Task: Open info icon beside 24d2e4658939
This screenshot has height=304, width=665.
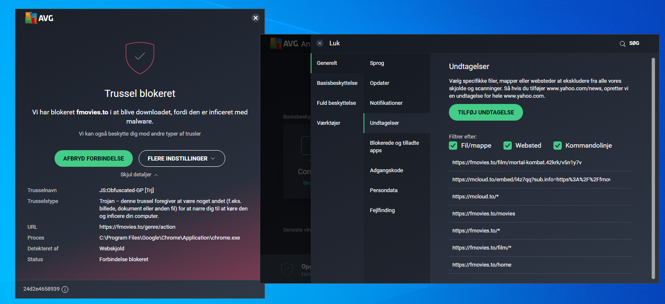Action: tap(65, 289)
